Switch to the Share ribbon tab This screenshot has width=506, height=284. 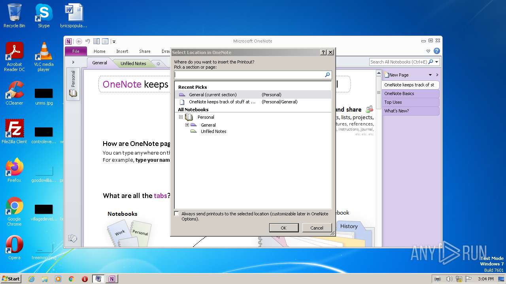point(145,51)
